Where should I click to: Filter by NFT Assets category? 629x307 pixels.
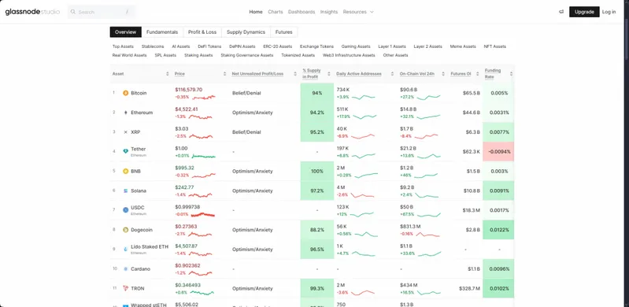495,46
